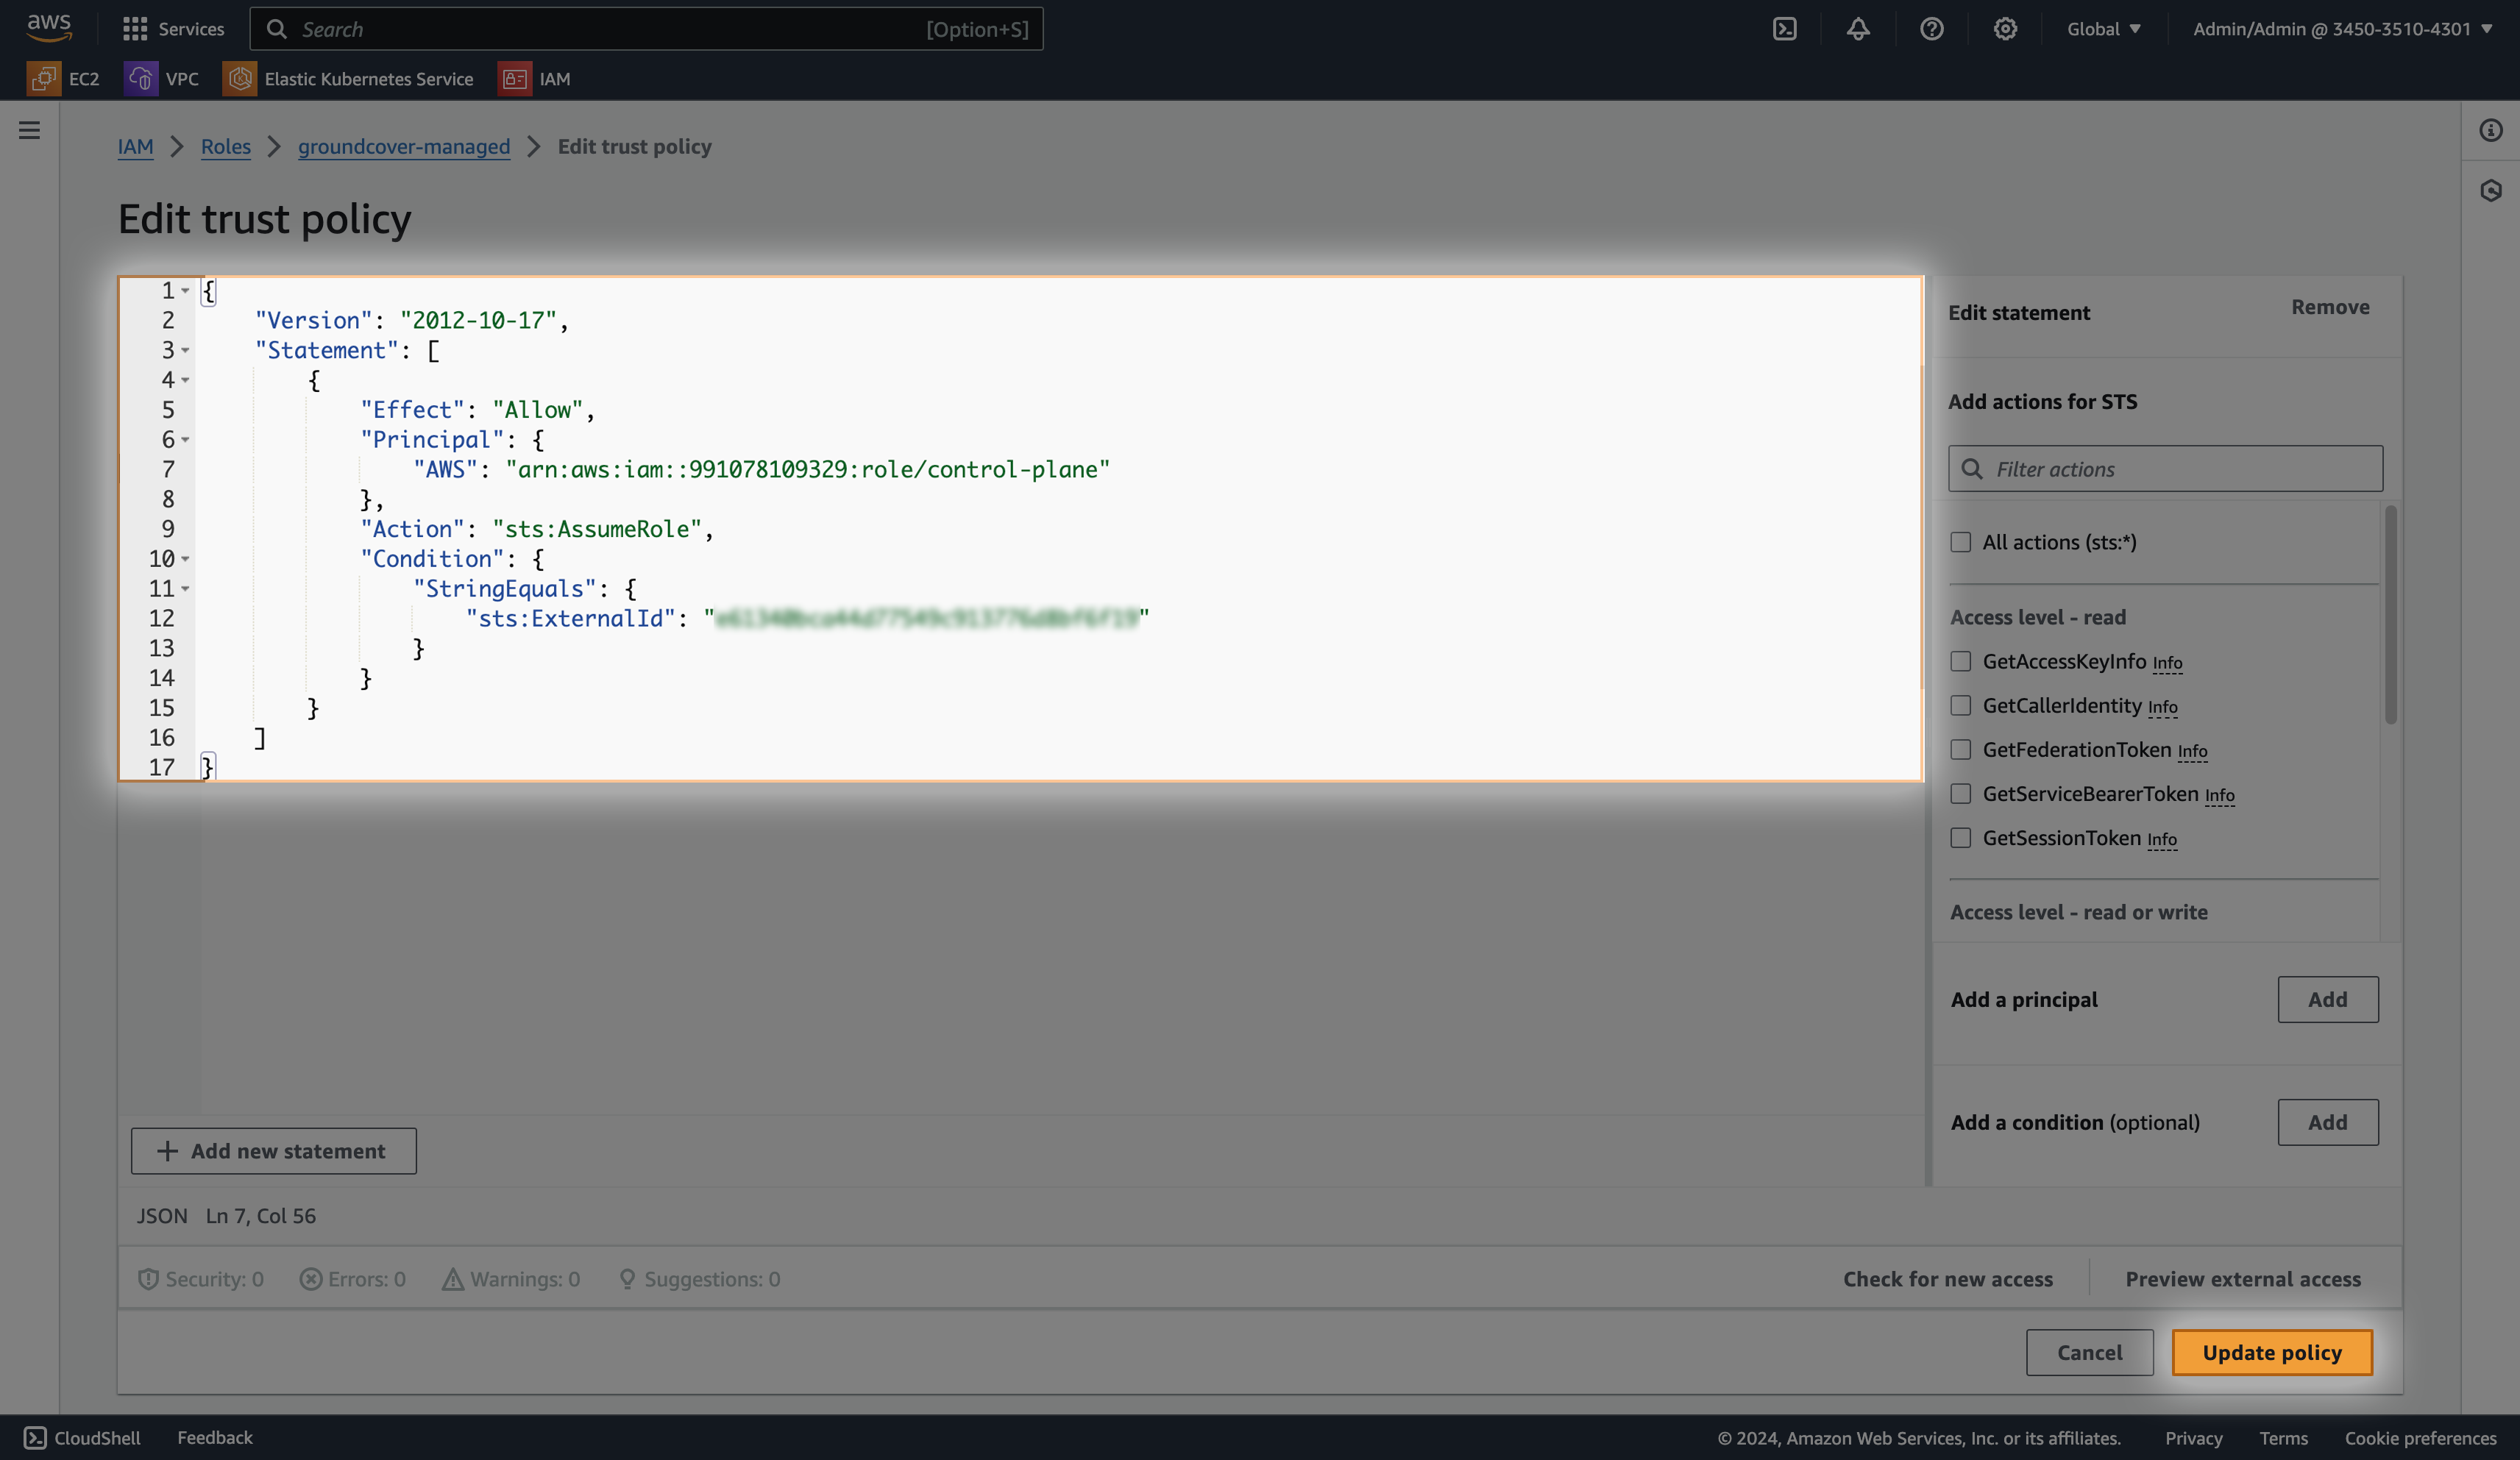Navigate to groundcover-managed breadcrumb link
The width and height of the screenshot is (2520, 1460).
point(404,147)
